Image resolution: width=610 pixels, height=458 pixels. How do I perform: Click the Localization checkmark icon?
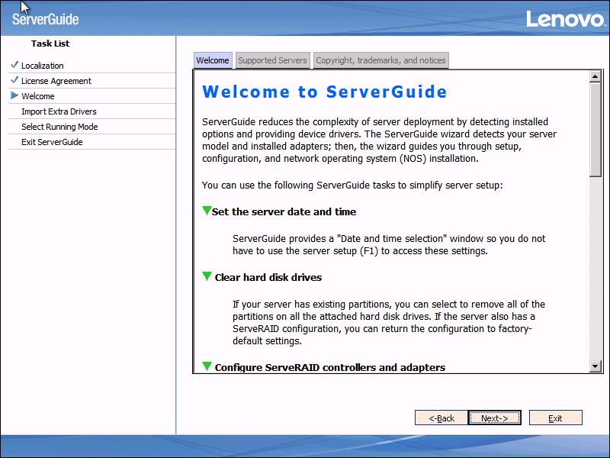click(14, 65)
